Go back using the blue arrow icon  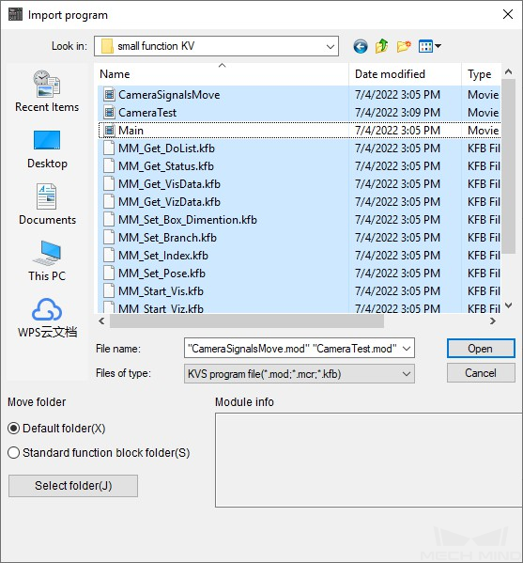click(361, 46)
